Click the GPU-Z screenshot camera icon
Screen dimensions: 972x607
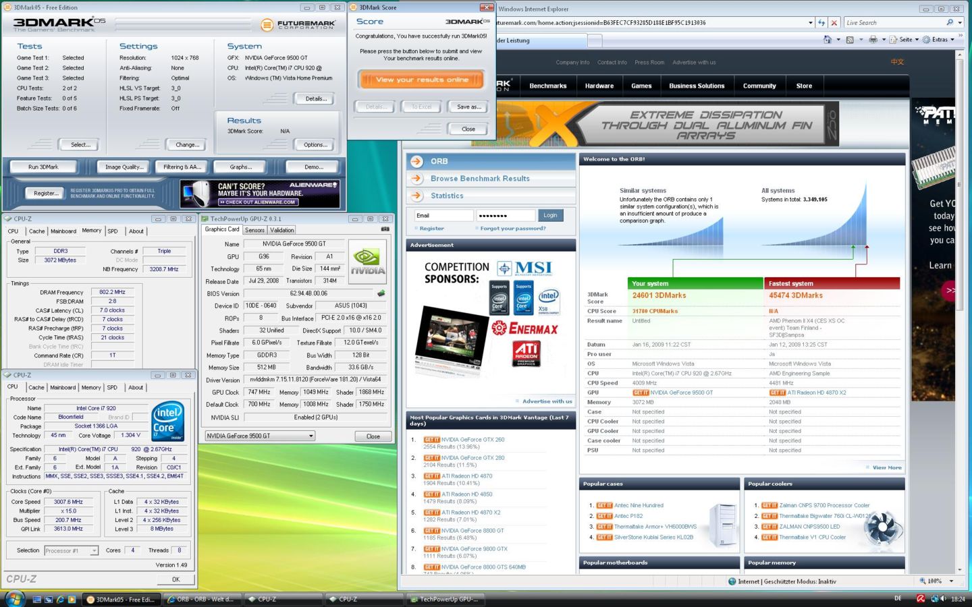tap(385, 229)
